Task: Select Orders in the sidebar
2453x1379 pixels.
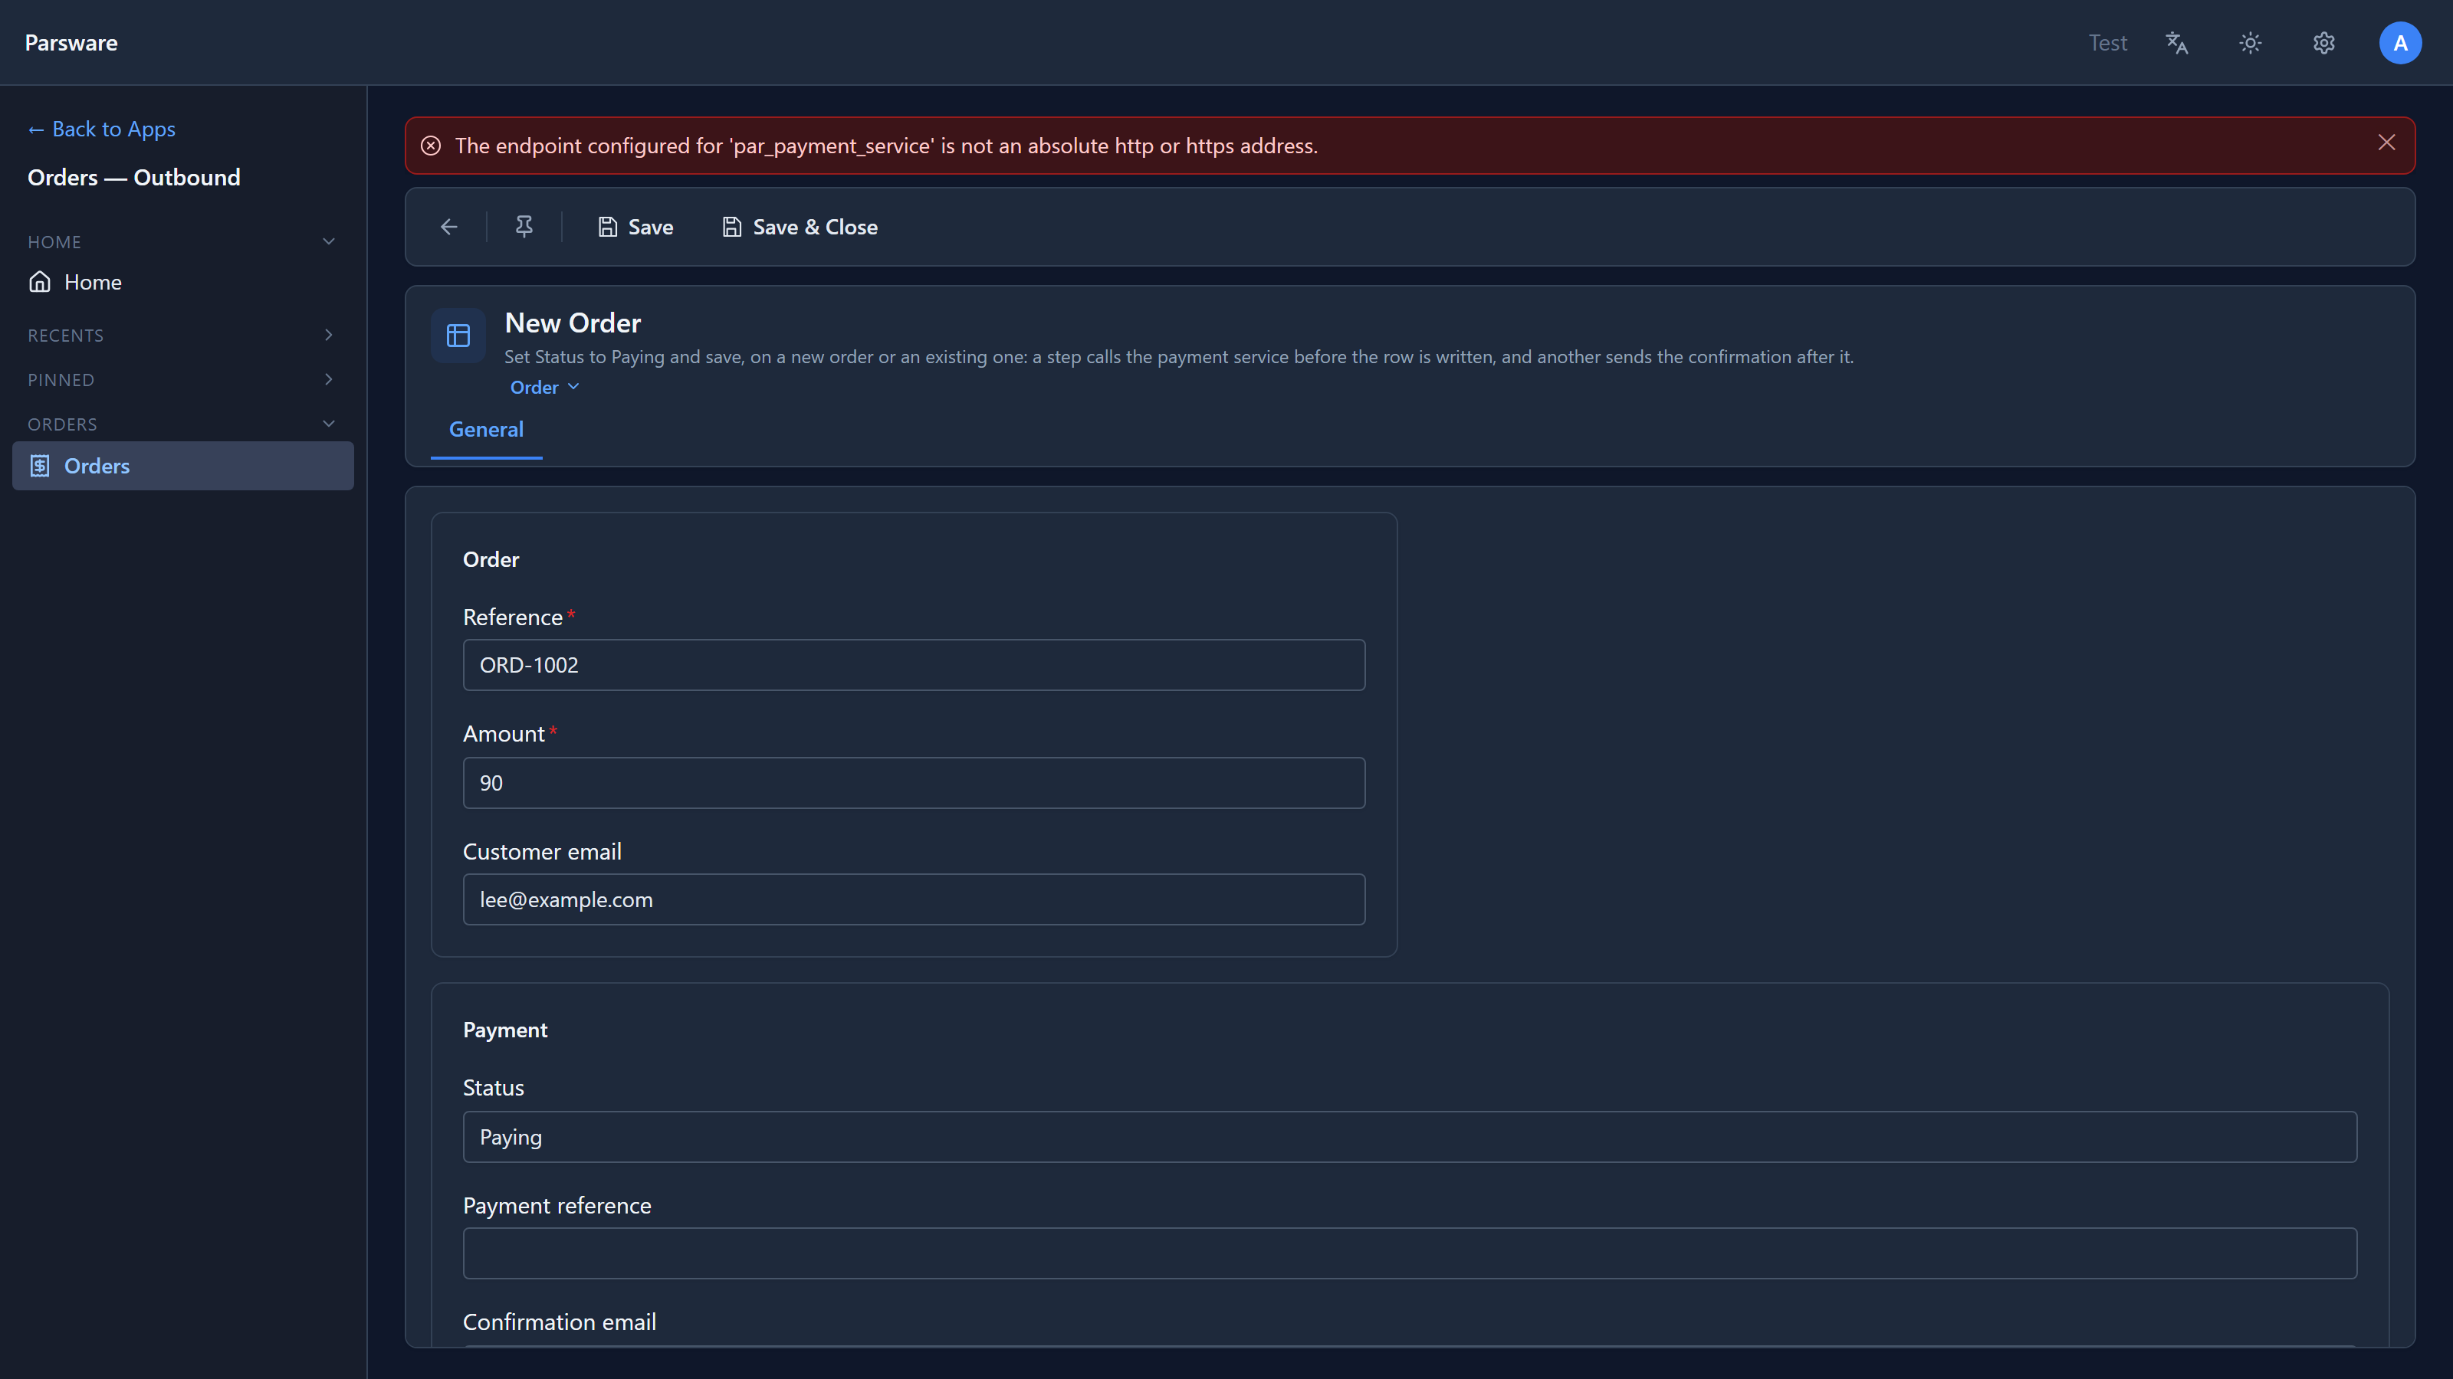Action: click(183, 465)
